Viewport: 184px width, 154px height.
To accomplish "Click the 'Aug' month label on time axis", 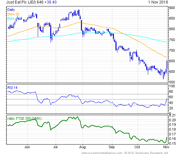I will 83,147.
